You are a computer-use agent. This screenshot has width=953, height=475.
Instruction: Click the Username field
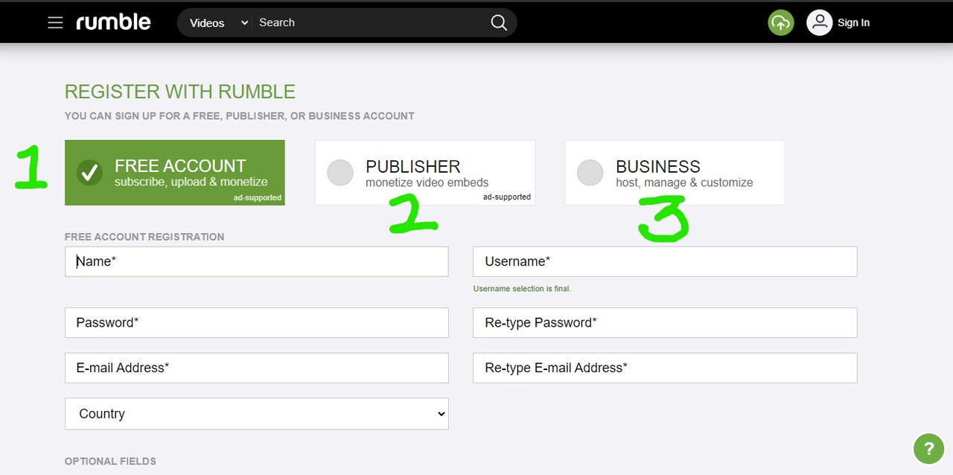pos(665,261)
